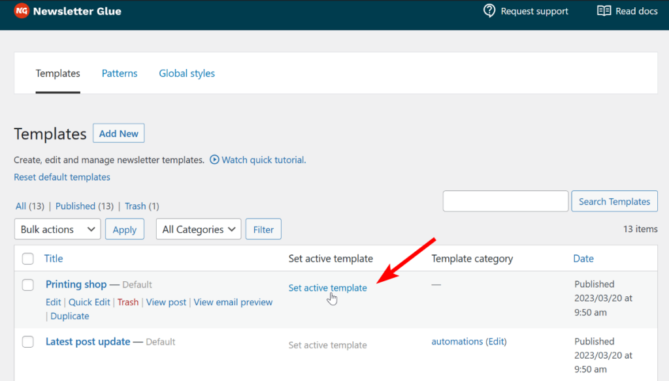This screenshot has height=381, width=669.
Task: Click the Read docs book icon
Action: 603,10
